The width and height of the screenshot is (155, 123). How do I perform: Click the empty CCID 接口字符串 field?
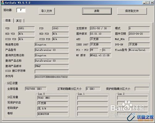click(52, 71)
